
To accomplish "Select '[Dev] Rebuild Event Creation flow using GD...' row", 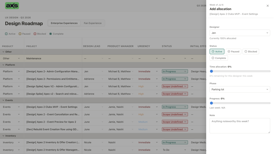I will pos(52,129).
